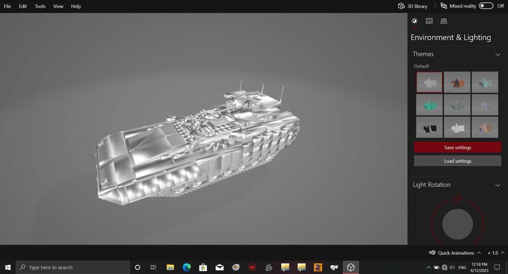508x274 pixels.
Task: Open the Help menu
Action: click(x=76, y=6)
